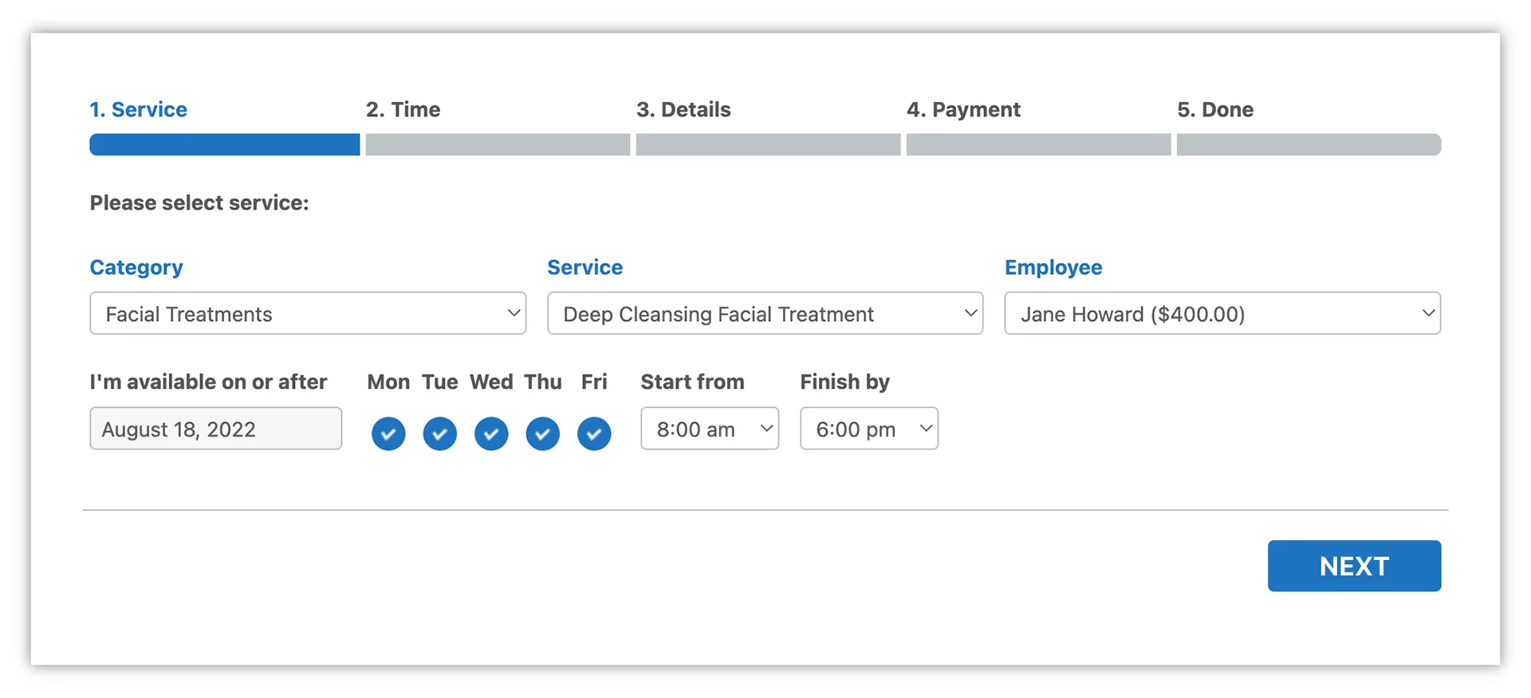Expand the Employee dropdown with Jane Howard
Viewport: 1531px width, 698px height.
click(x=1222, y=313)
